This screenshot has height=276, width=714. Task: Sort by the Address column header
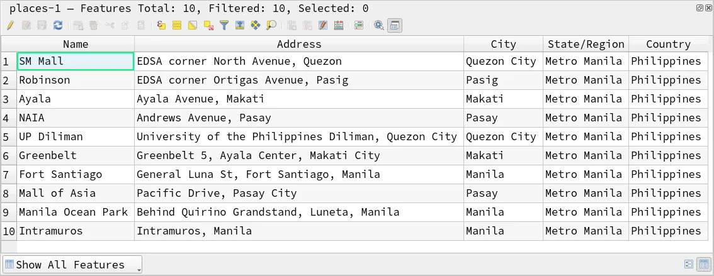pos(299,44)
